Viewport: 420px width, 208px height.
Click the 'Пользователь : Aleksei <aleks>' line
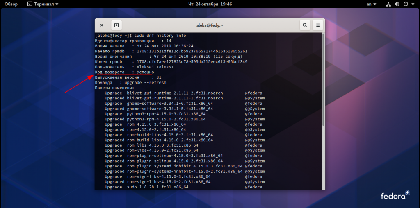[x=134, y=67]
